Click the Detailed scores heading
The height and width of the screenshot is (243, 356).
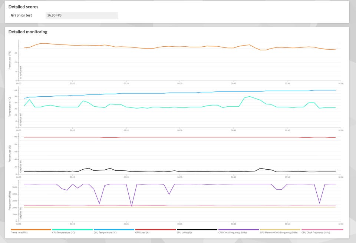click(x=23, y=7)
